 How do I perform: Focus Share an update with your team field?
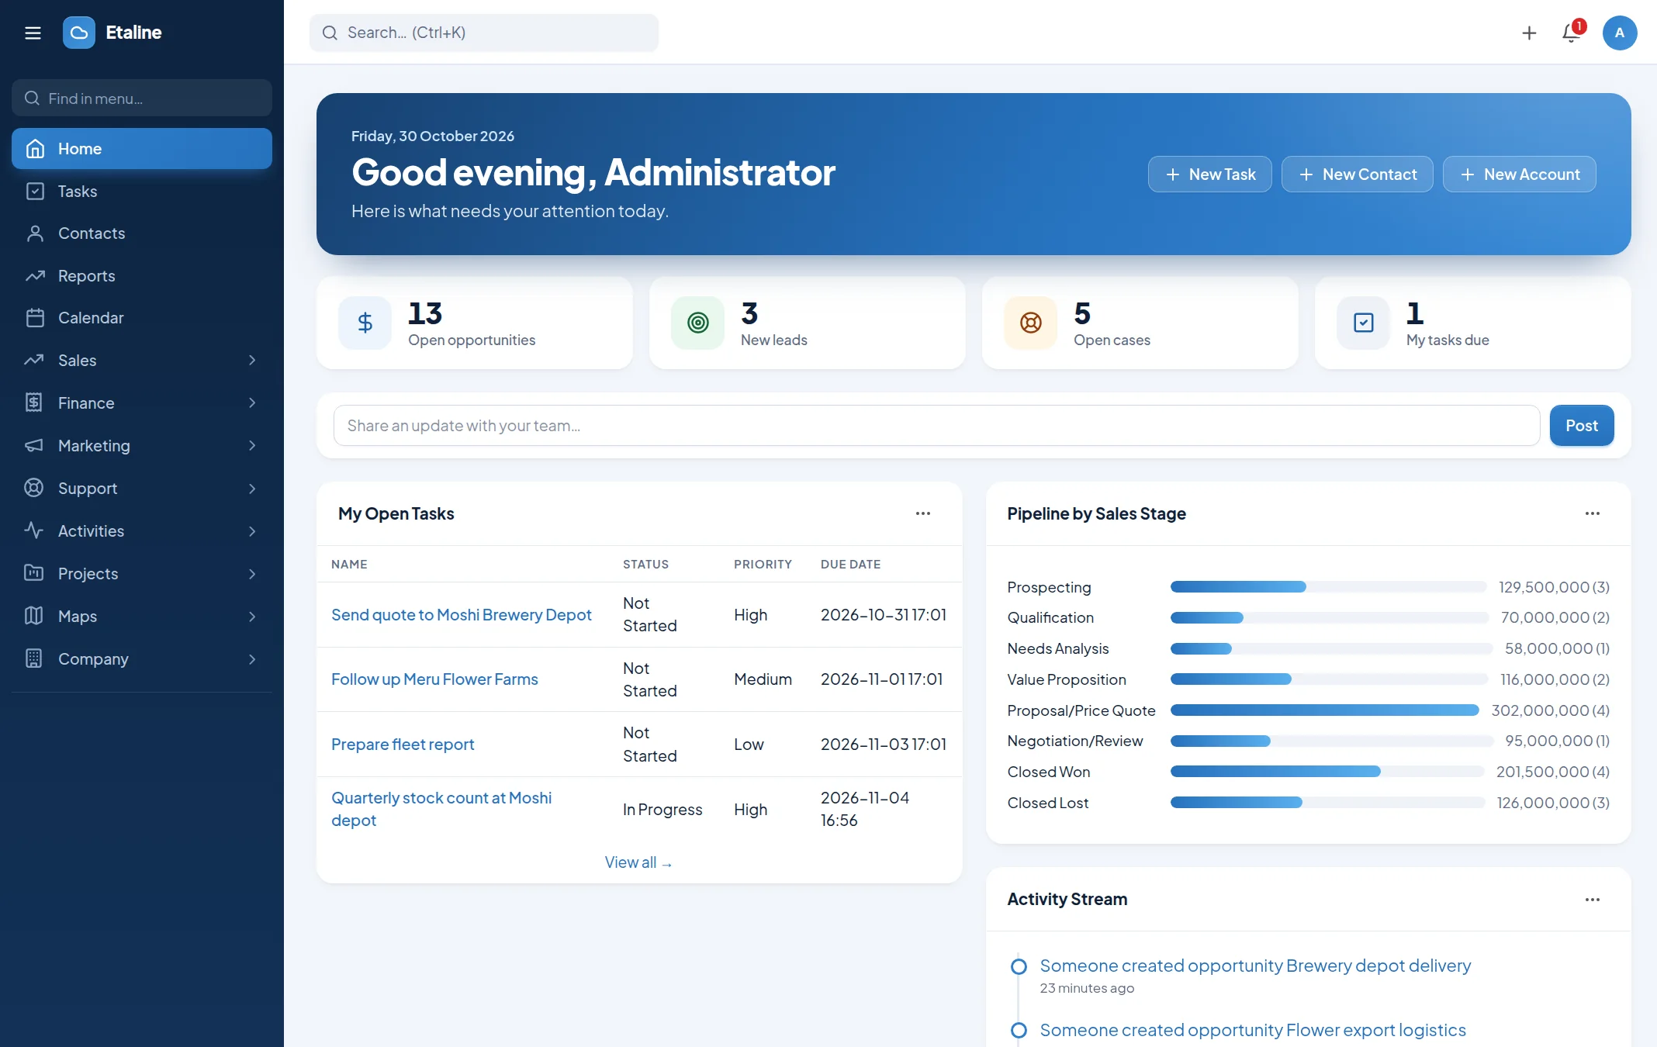tap(936, 426)
